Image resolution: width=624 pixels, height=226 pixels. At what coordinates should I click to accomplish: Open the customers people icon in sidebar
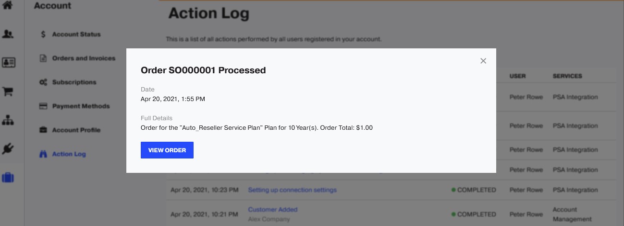(8, 34)
